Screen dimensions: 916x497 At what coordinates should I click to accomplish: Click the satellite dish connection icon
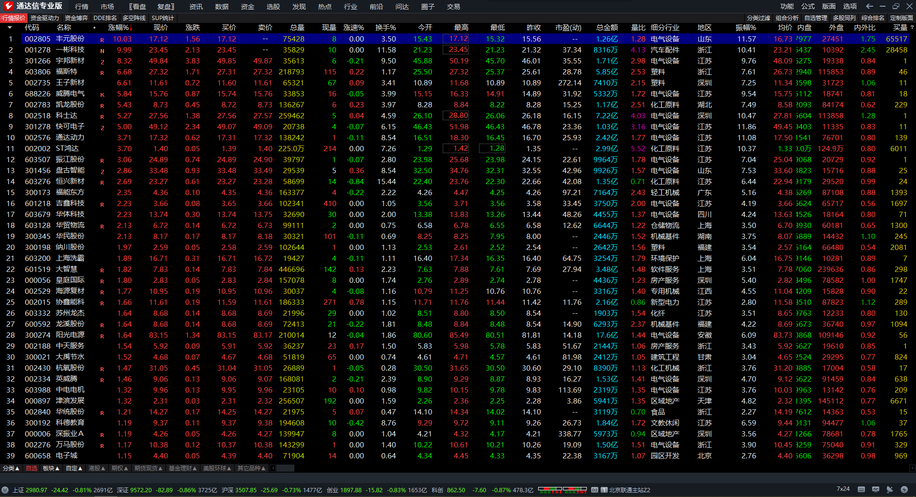click(x=890, y=489)
